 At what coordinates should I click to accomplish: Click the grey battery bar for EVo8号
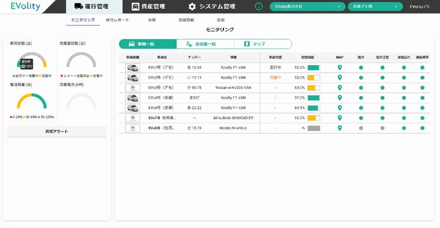pyautogui.click(x=314, y=128)
